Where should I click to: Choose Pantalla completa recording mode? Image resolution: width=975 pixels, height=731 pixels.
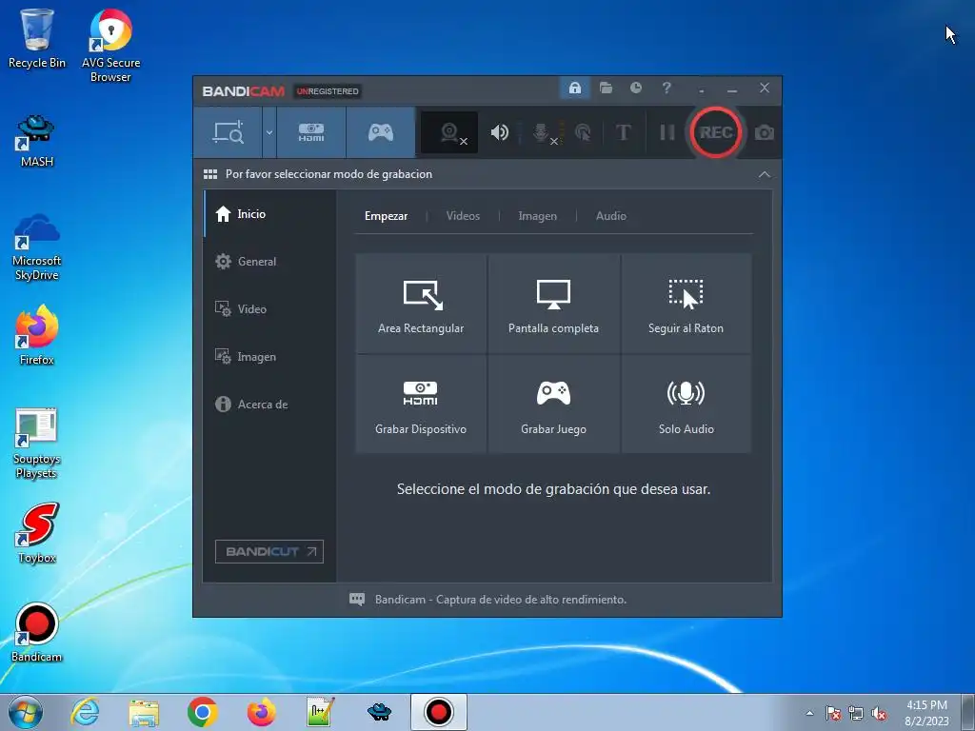point(553,304)
